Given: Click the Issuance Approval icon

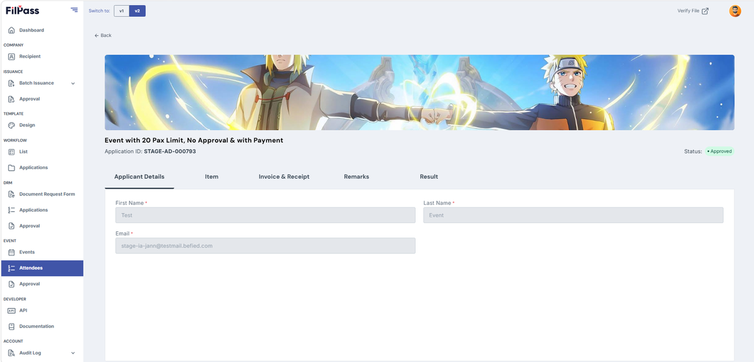Looking at the screenshot, I should point(11,99).
